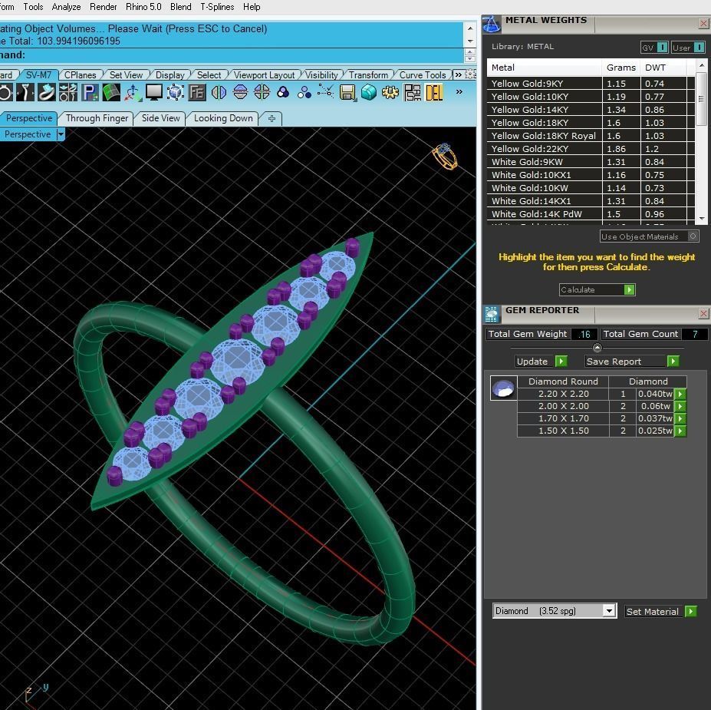Click the blue P parametric icon
The image size is (711, 710).
click(90, 93)
